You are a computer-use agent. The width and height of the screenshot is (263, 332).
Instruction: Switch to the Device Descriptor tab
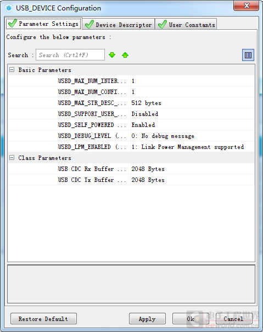(119, 24)
